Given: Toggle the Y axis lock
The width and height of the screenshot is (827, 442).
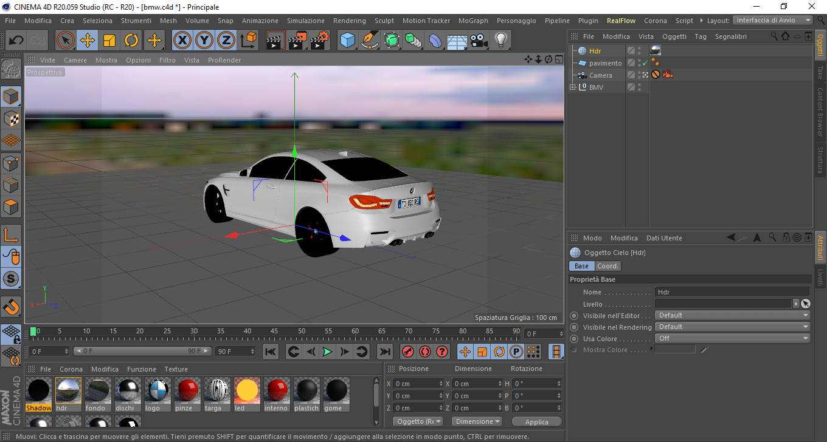Looking at the screenshot, I should [204, 41].
